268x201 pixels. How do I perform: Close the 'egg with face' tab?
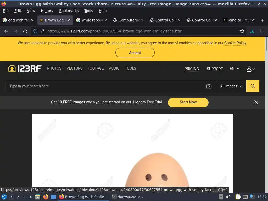(32, 20)
